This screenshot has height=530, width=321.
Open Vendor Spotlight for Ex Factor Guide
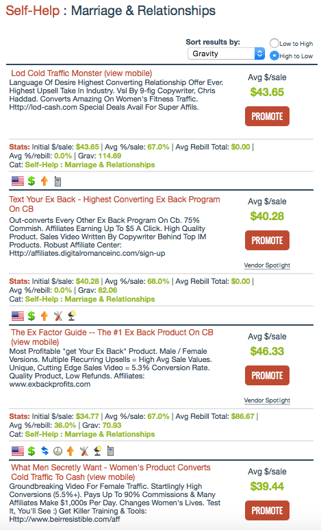tap(267, 400)
